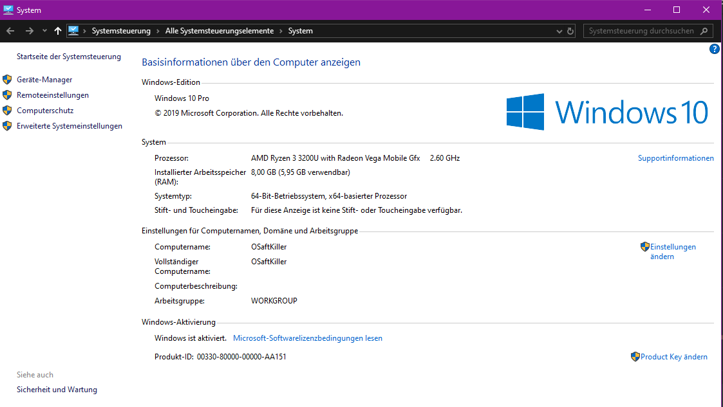Read the Microsoft-Softwarelizenzbedingungen lesen link
The image size is (723, 407).
(x=308, y=338)
